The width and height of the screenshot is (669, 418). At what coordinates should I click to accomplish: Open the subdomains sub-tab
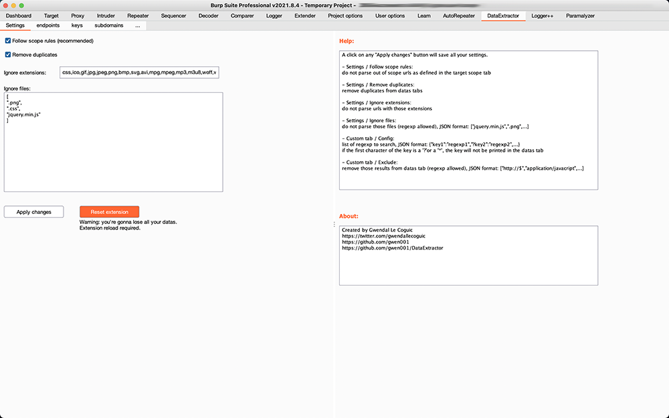tap(109, 25)
